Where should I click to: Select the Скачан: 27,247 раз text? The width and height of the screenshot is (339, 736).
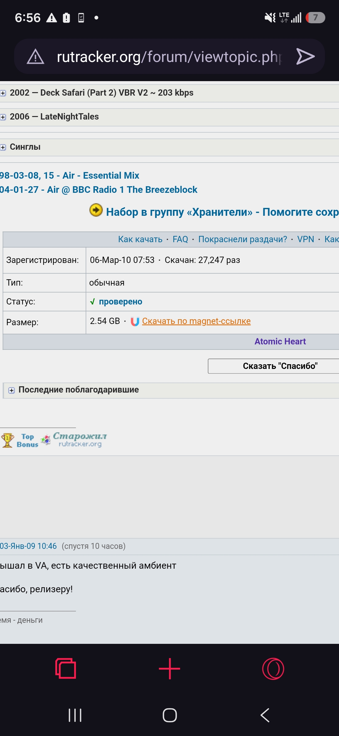[x=202, y=260]
